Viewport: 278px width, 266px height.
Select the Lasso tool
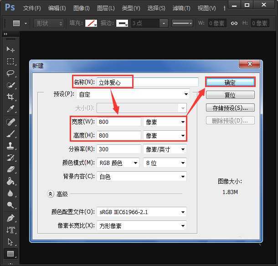10,73
